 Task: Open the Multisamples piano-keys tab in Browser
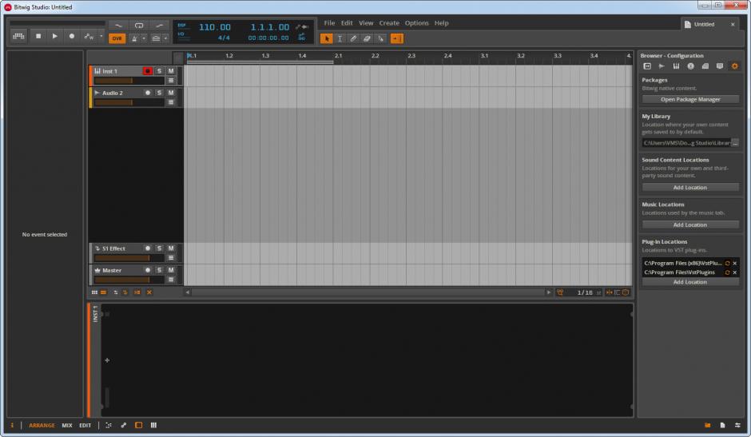tap(676, 66)
